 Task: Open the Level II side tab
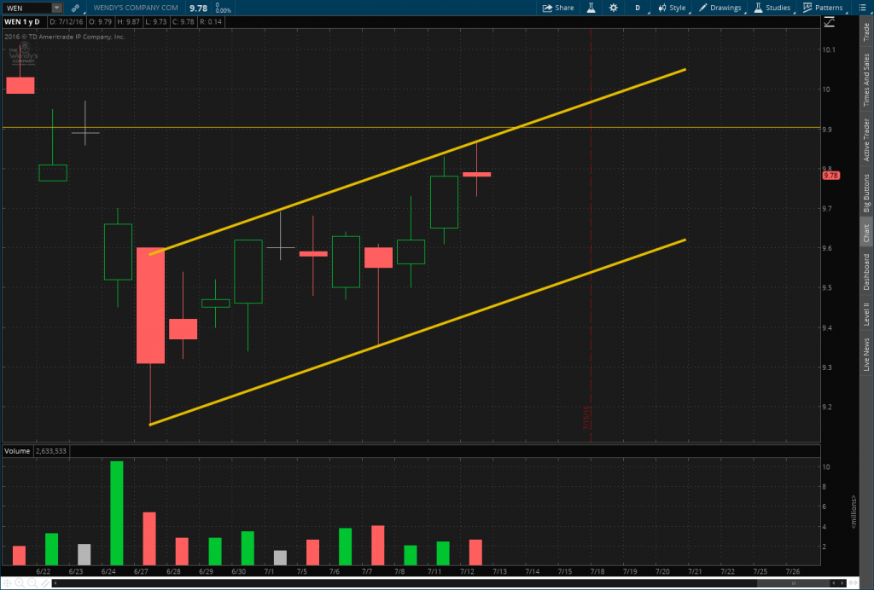866,314
